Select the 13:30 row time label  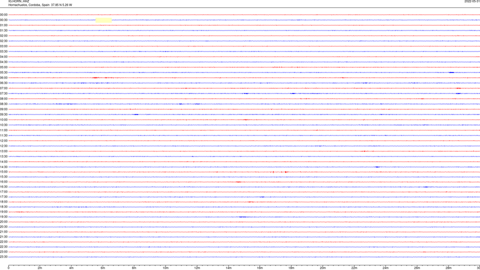click(x=3, y=156)
